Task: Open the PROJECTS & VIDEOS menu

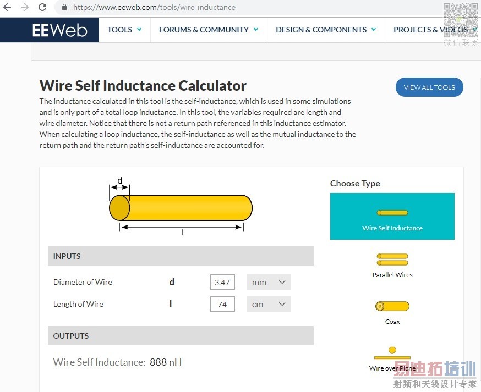Action: tap(435, 30)
